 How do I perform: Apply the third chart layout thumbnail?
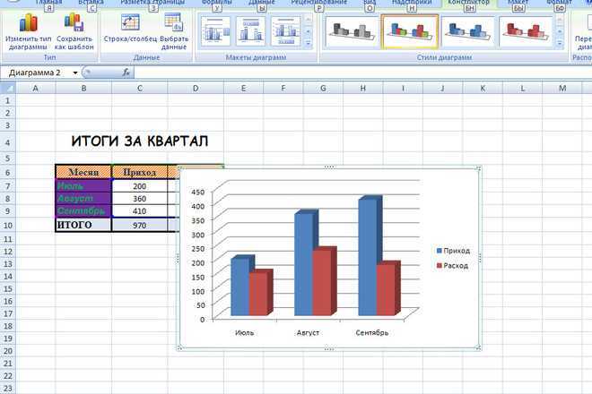point(286,31)
